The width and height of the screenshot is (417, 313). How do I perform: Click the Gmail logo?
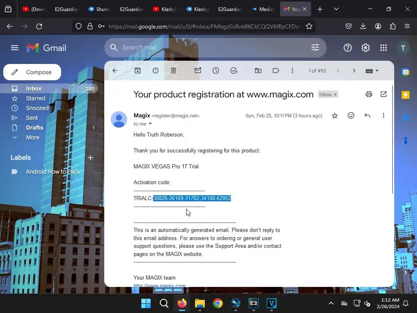click(46, 48)
